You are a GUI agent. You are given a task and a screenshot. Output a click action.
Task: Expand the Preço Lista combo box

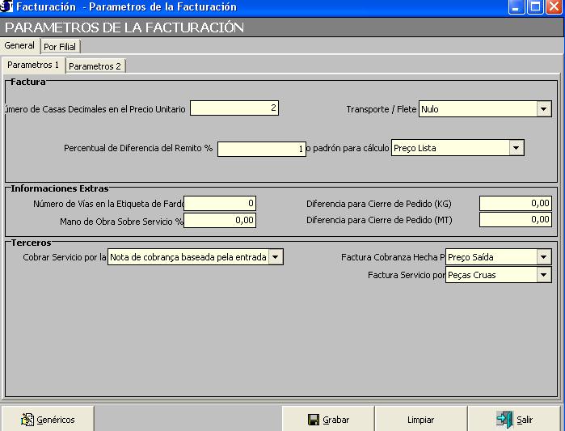[x=516, y=148]
